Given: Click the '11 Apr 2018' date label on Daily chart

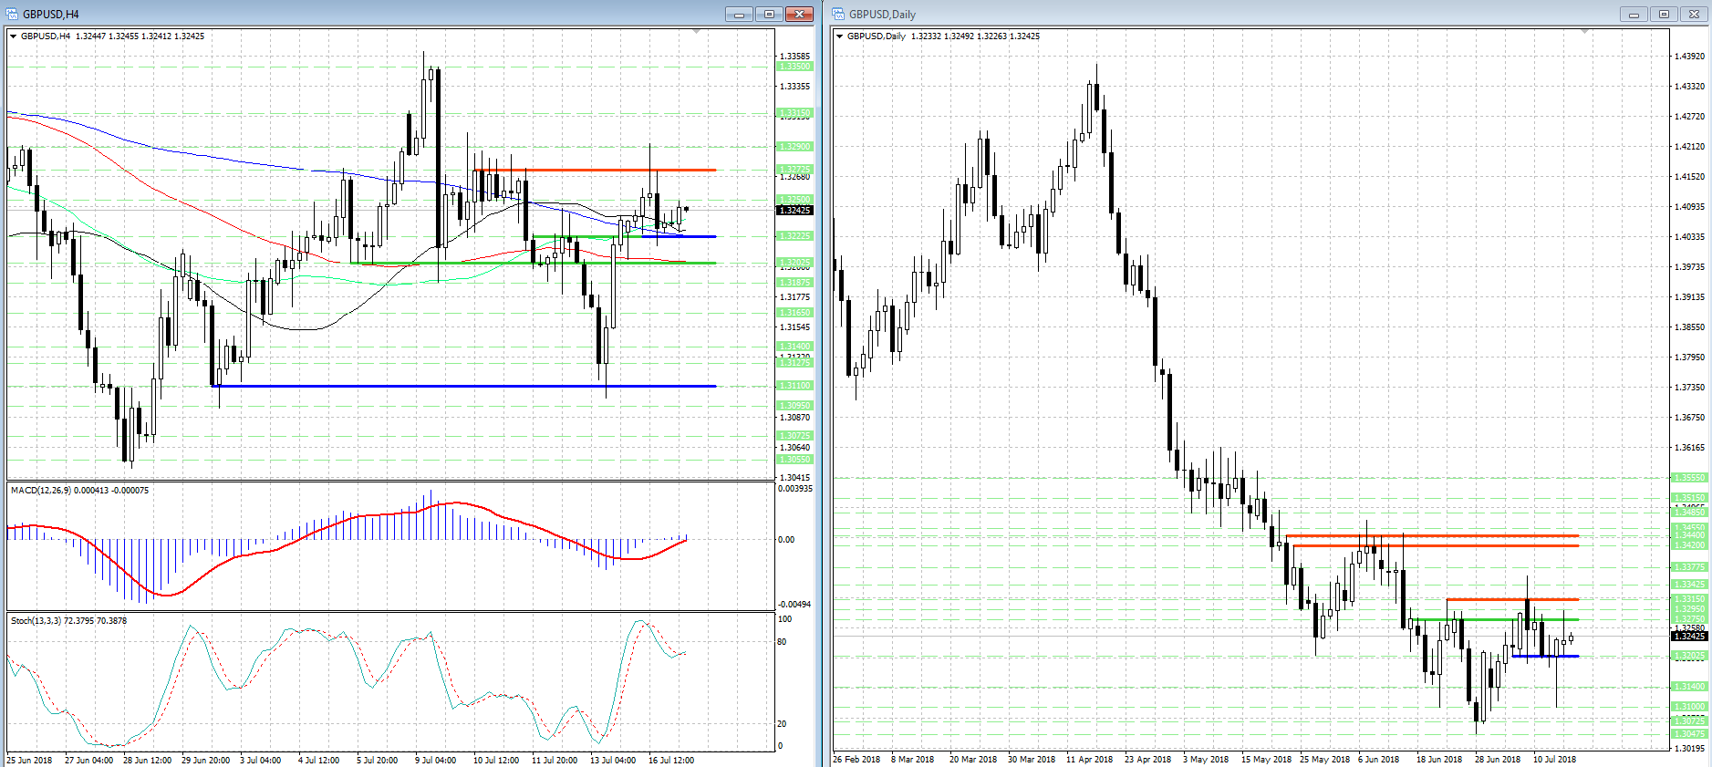Looking at the screenshot, I should pos(1089,759).
